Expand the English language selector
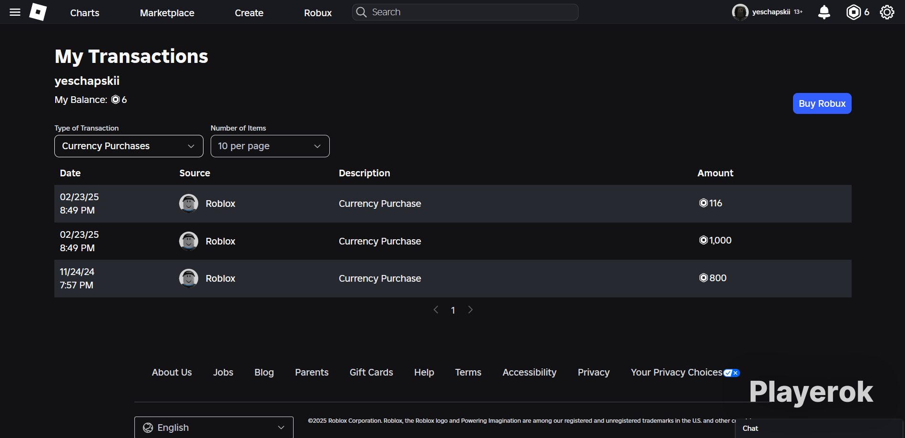The width and height of the screenshot is (905, 438). pos(214,428)
